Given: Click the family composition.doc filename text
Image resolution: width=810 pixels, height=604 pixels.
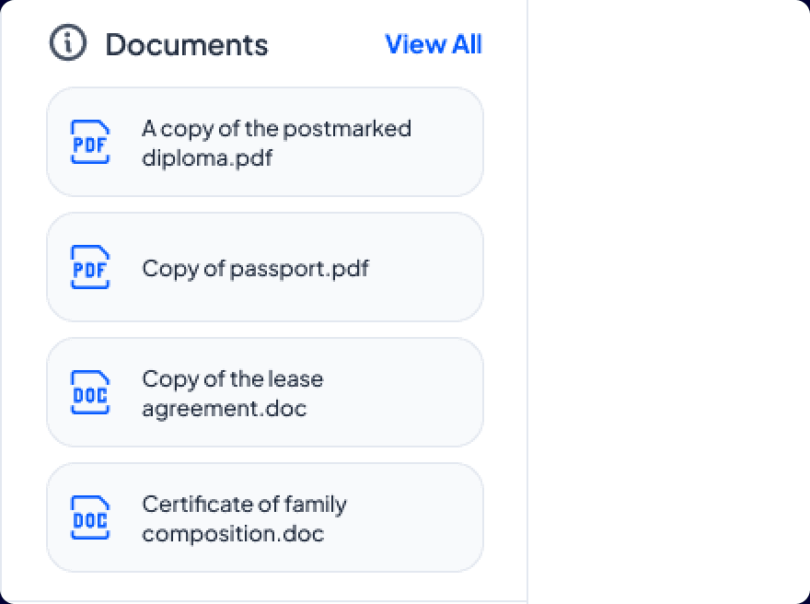Looking at the screenshot, I should [x=243, y=517].
